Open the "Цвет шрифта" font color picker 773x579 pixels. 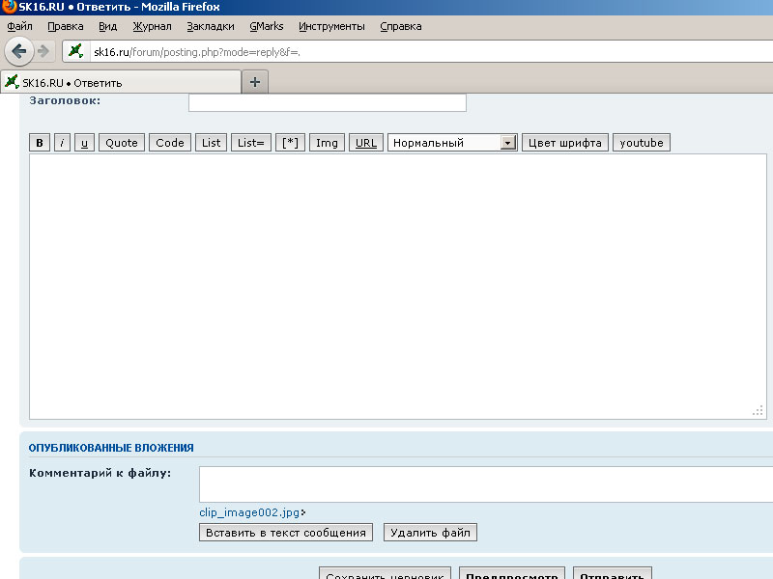click(x=565, y=143)
